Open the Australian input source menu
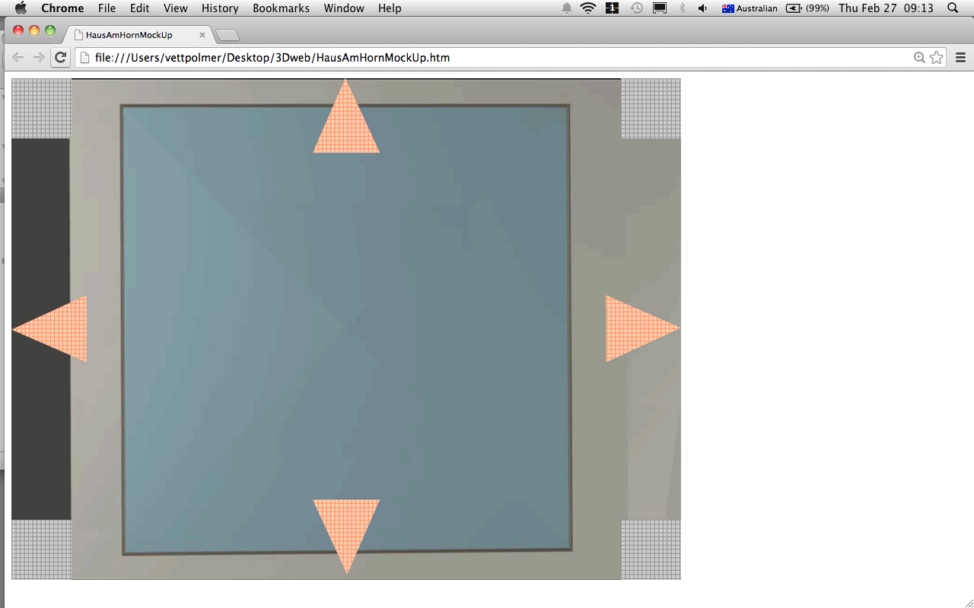 click(750, 8)
